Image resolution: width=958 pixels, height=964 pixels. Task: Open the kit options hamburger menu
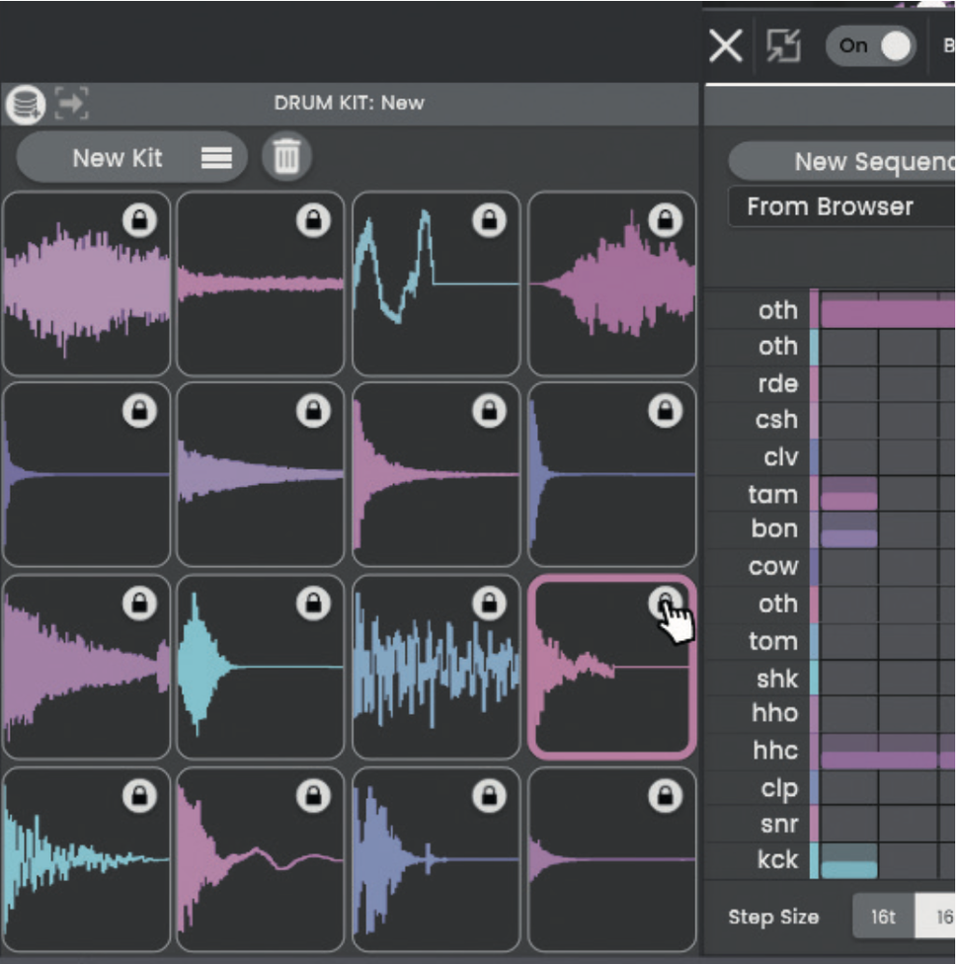coord(217,157)
